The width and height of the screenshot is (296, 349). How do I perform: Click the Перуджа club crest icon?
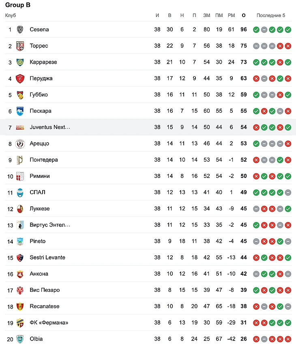pyautogui.click(x=20, y=79)
